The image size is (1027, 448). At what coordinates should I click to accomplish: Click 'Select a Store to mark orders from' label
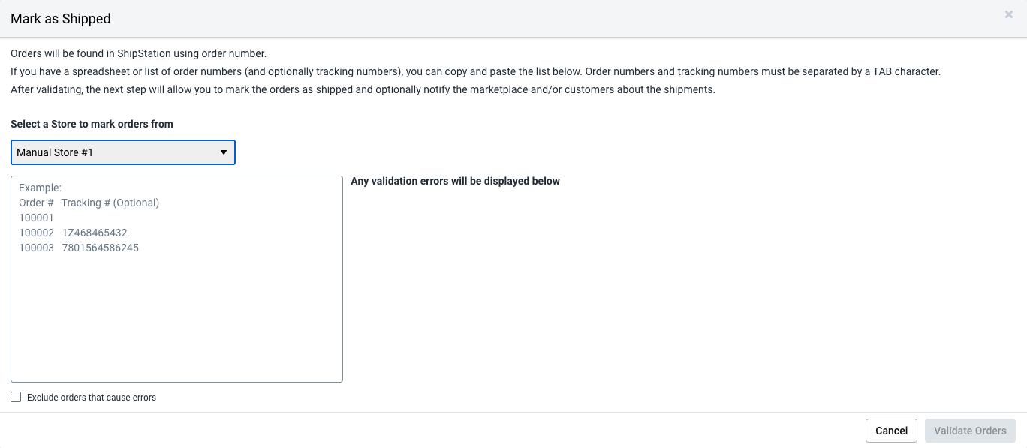pos(92,124)
